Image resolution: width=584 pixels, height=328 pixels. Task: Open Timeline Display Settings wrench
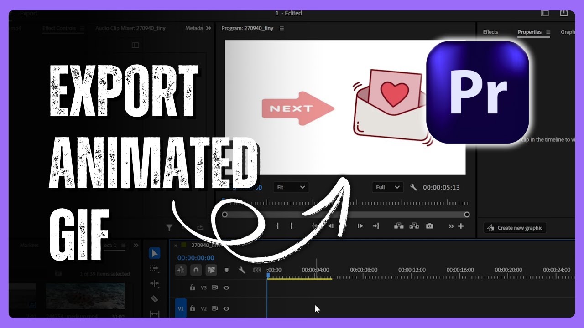click(x=242, y=270)
